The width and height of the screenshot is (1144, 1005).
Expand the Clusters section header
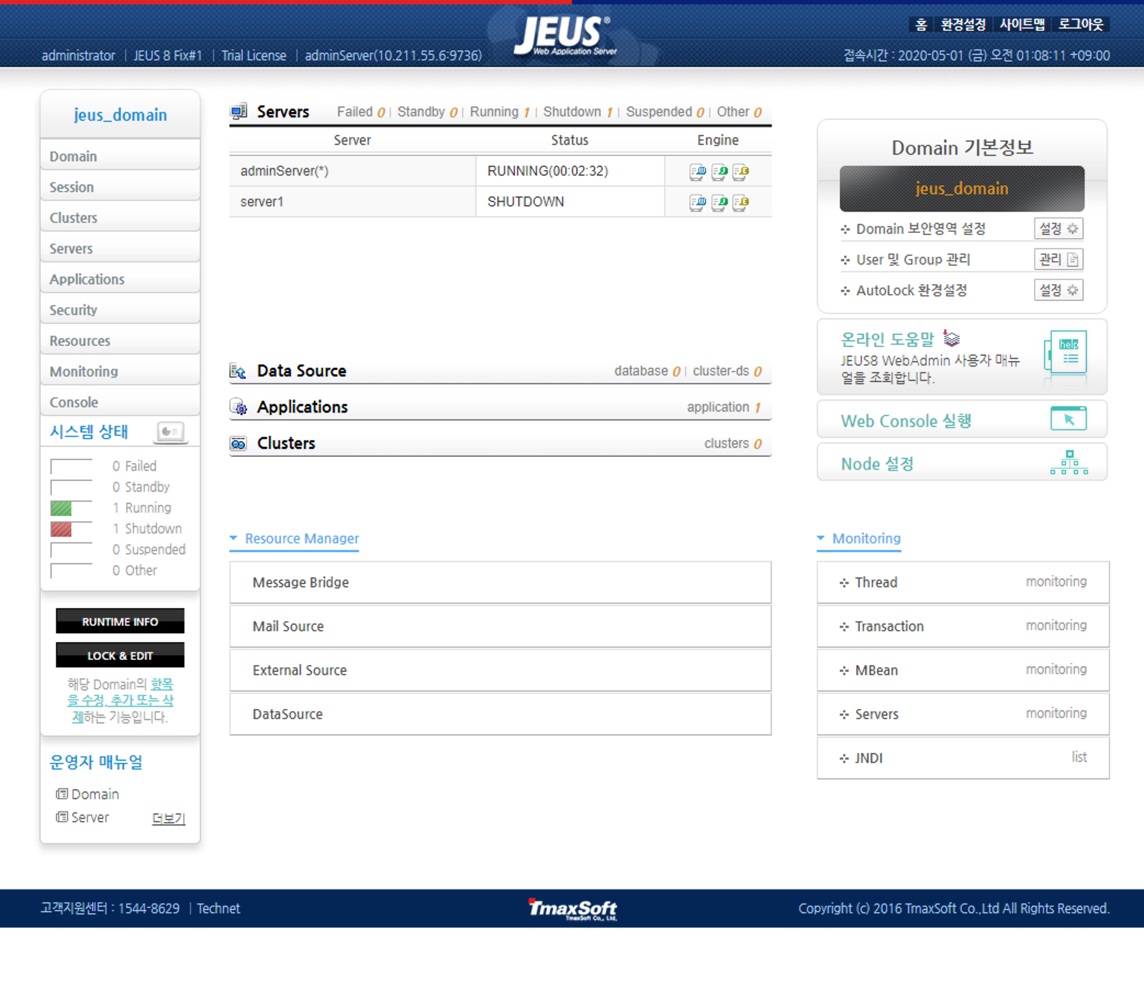(x=285, y=443)
